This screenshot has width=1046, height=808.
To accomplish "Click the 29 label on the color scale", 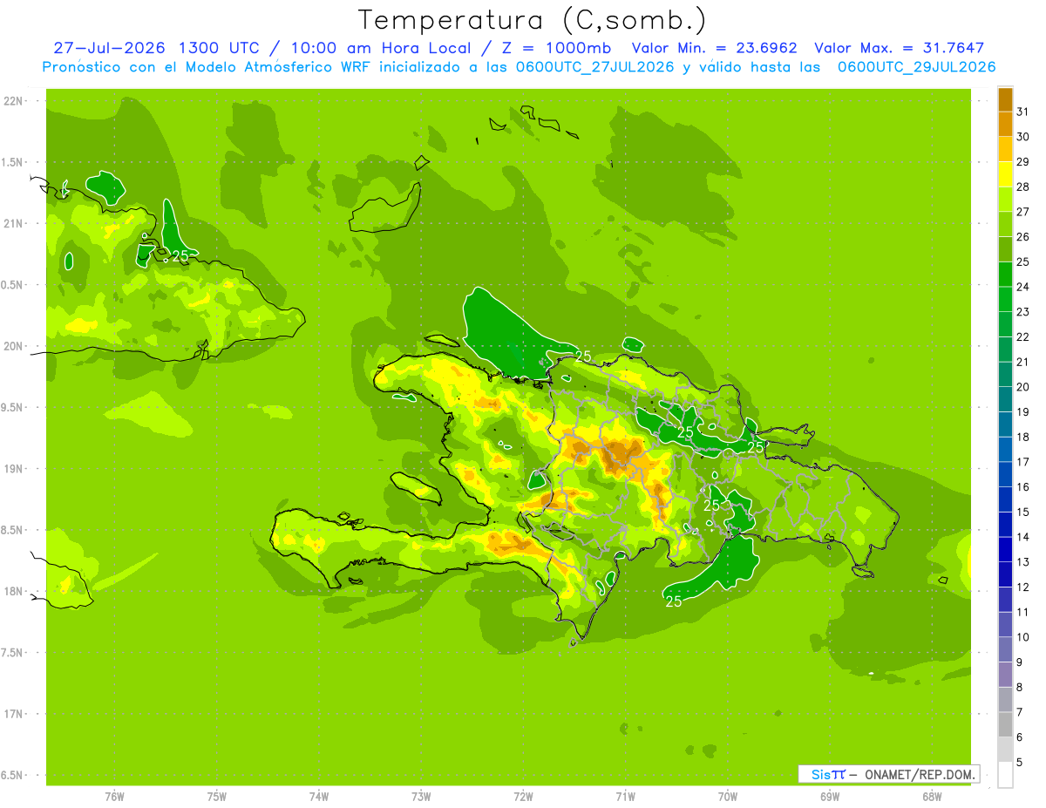I will pyautogui.click(x=1023, y=161).
